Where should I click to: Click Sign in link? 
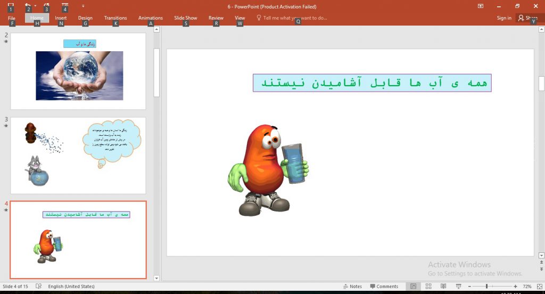pyautogui.click(x=504, y=18)
